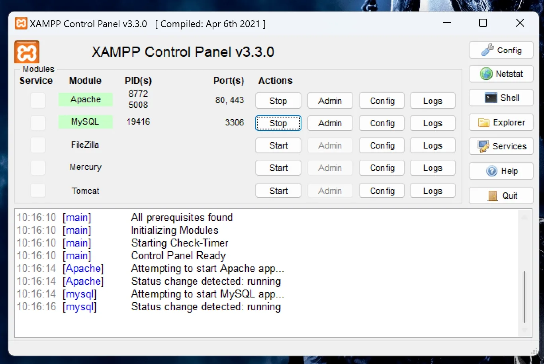
Task: Click the 10:16:16 mysql running status line
Action: pos(206,307)
